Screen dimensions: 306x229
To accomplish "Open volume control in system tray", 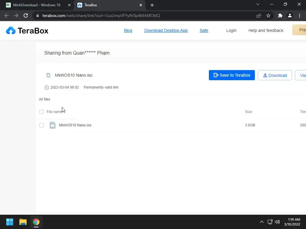I will coord(277,222).
